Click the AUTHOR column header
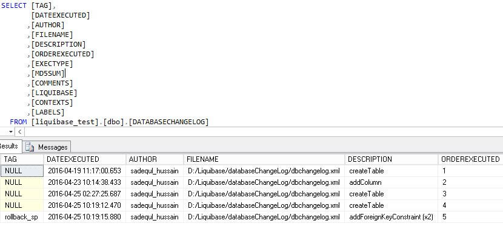Viewport: 503px width, 226px height. pyautogui.click(x=155, y=159)
